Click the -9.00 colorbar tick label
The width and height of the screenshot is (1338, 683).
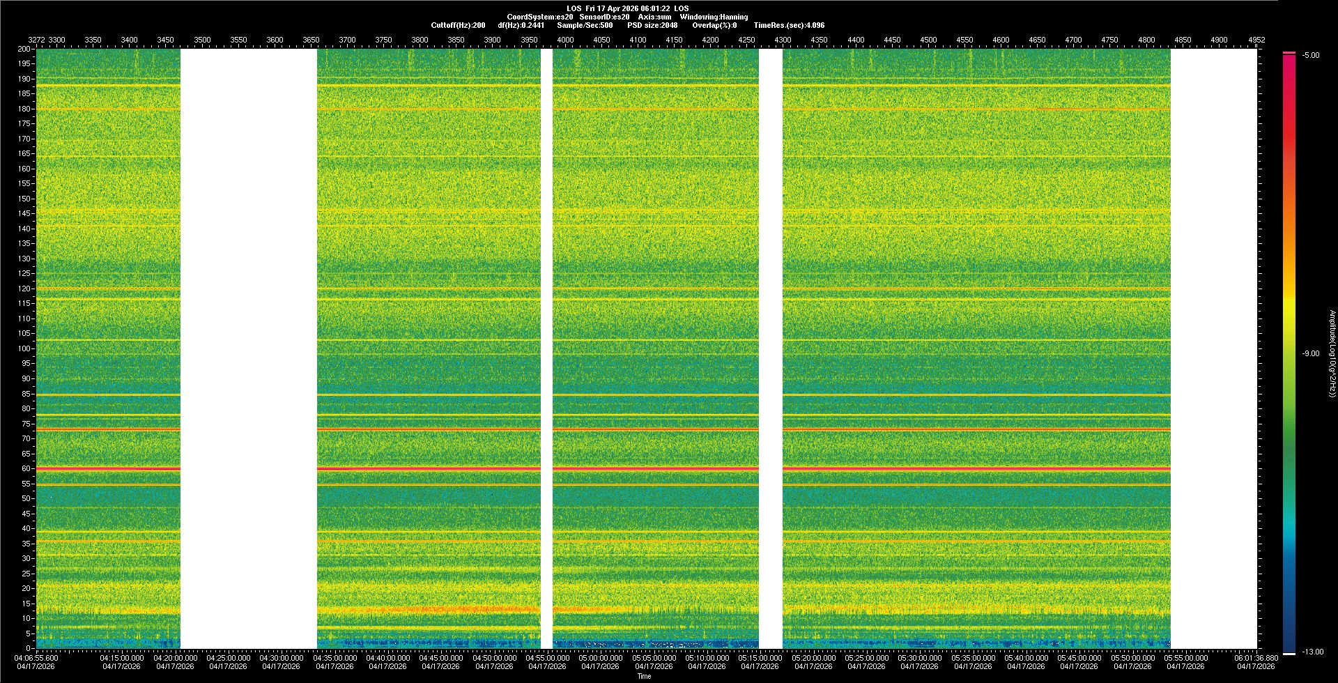click(1310, 354)
